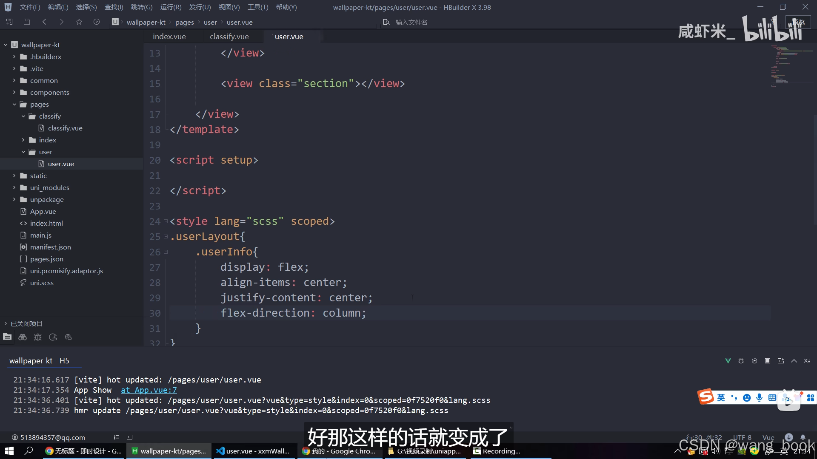This screenshot has width=817, height=459.
Task: Click the code minimap preview
Action: (x=791, y=66)
